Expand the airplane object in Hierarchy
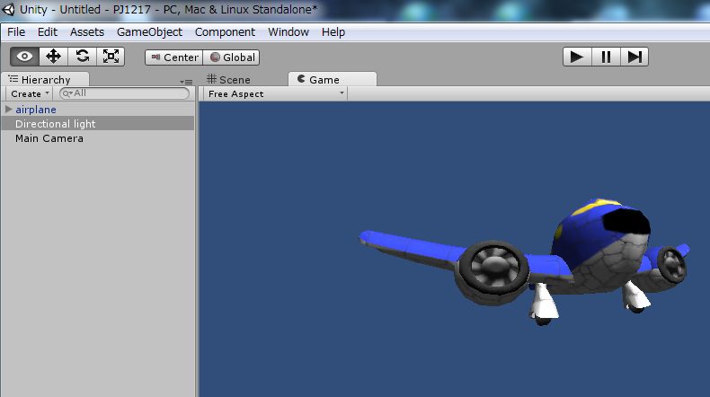 coord(9,110)
